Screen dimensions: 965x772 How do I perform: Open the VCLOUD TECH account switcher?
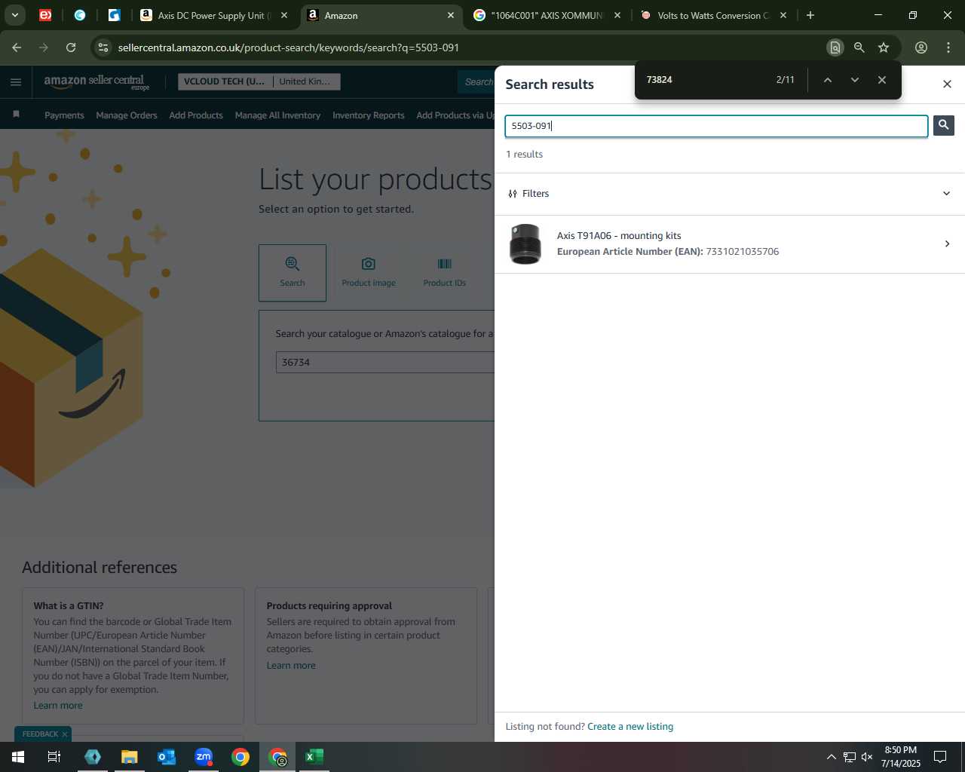tap(259, 81)
